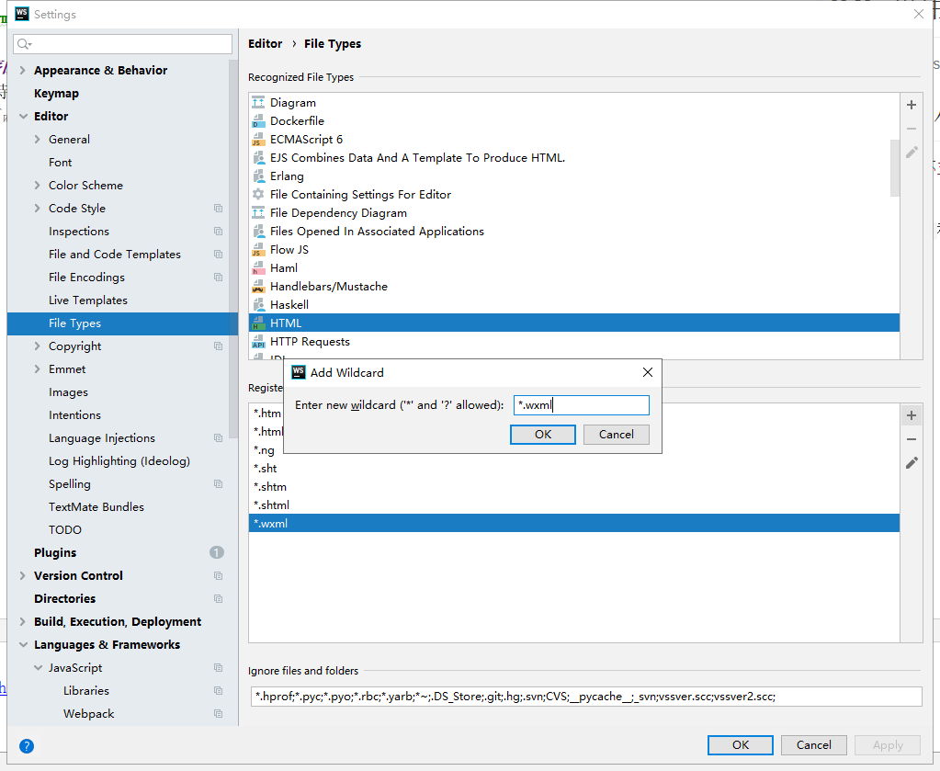
Task: Open the Live Templates settings page
Action: point(88,300)
